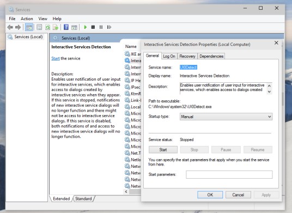Select the IPsec service row icon
The height and width of the screenshot is (213, 292).
127,87
